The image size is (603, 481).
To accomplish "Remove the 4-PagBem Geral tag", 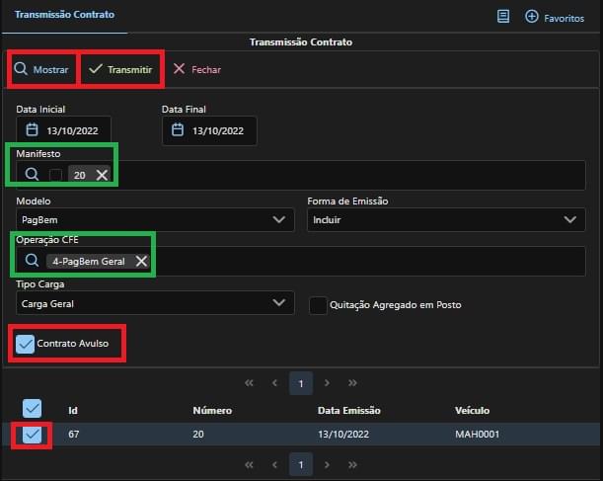I will point(141,261).
